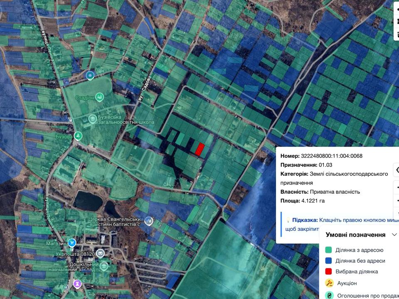Open the Бузівська загальноосвітня школа pin
The height and width of the screenshot is (299, 399).
[92, 120]
